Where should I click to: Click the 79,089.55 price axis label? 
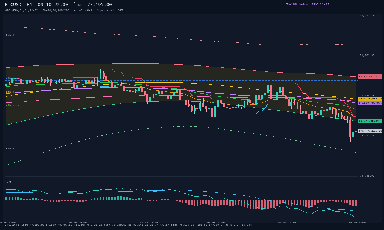[367, 96]
